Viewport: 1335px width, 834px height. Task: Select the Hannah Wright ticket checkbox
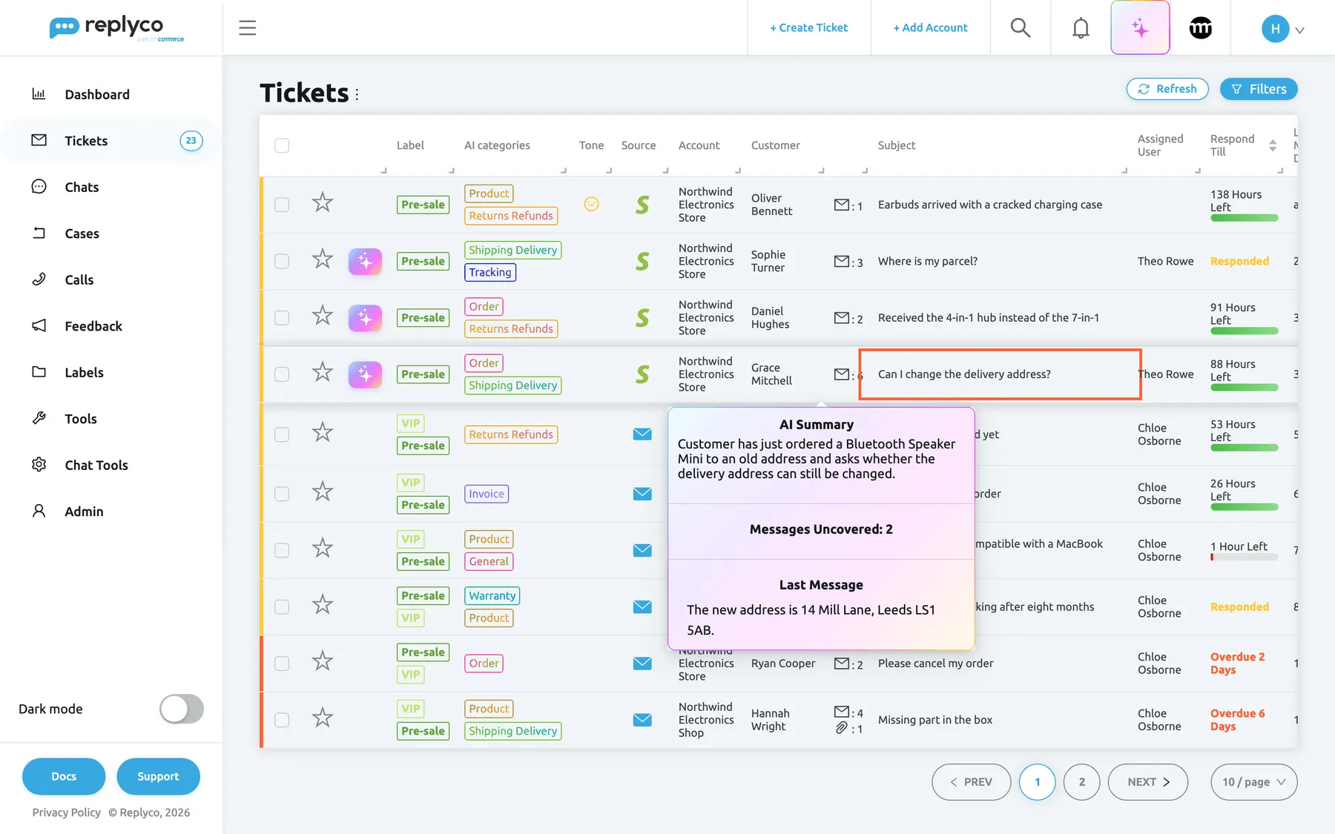point(282,720)
